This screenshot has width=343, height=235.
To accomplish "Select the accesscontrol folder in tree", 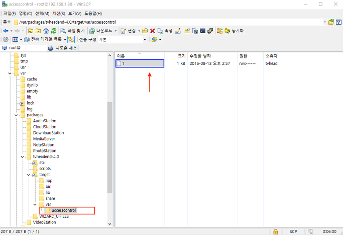I will click(x=64, y=210).
